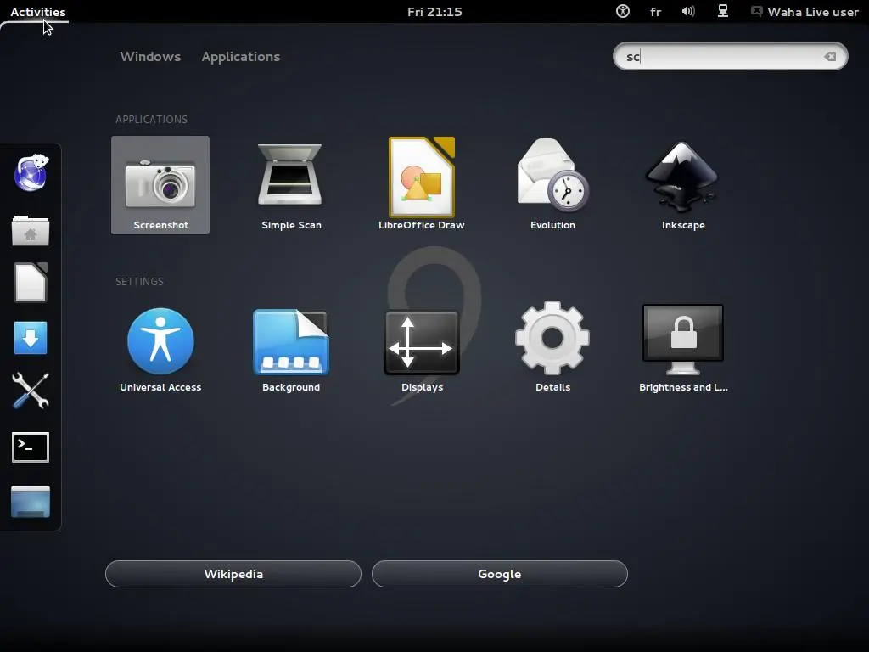The width and height of the screenshot is (869, 652).
Task: Open Brightness and Lock settings
Action: 683,347
